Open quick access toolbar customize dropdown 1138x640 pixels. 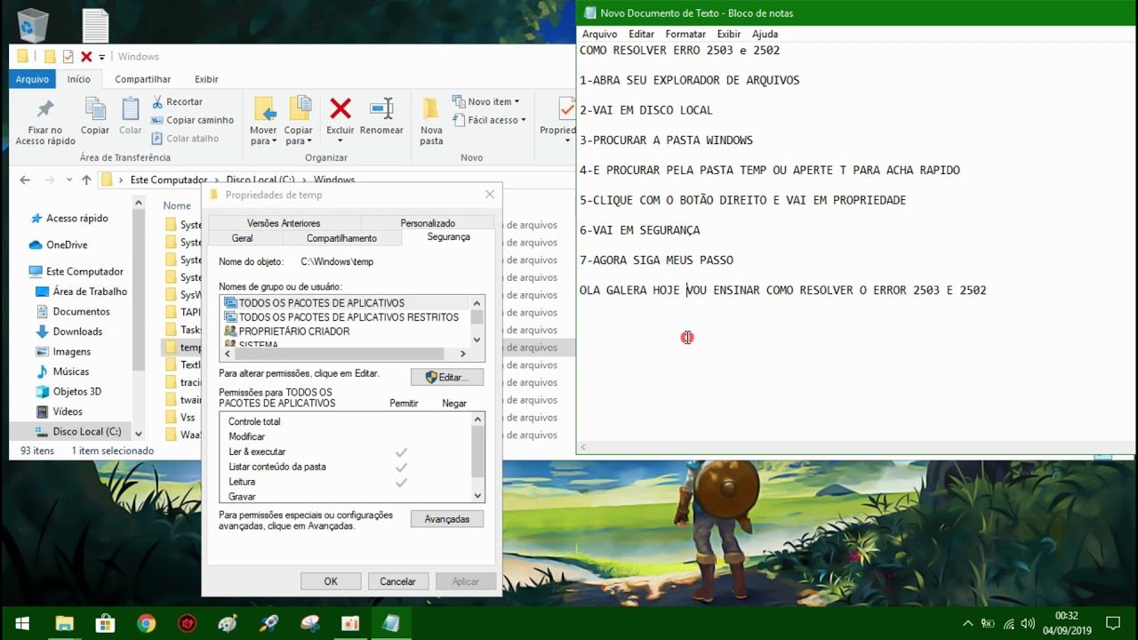[101, 57]
